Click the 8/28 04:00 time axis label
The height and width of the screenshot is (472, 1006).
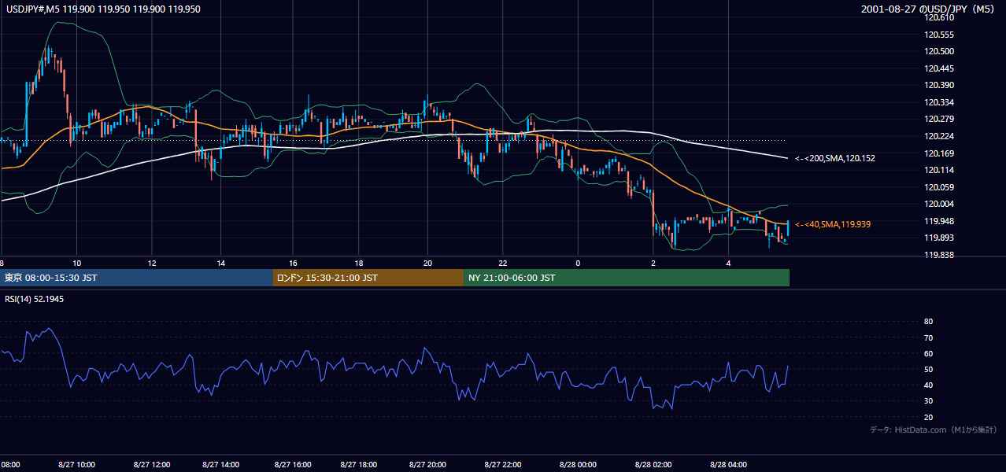[x=728, y=465]
